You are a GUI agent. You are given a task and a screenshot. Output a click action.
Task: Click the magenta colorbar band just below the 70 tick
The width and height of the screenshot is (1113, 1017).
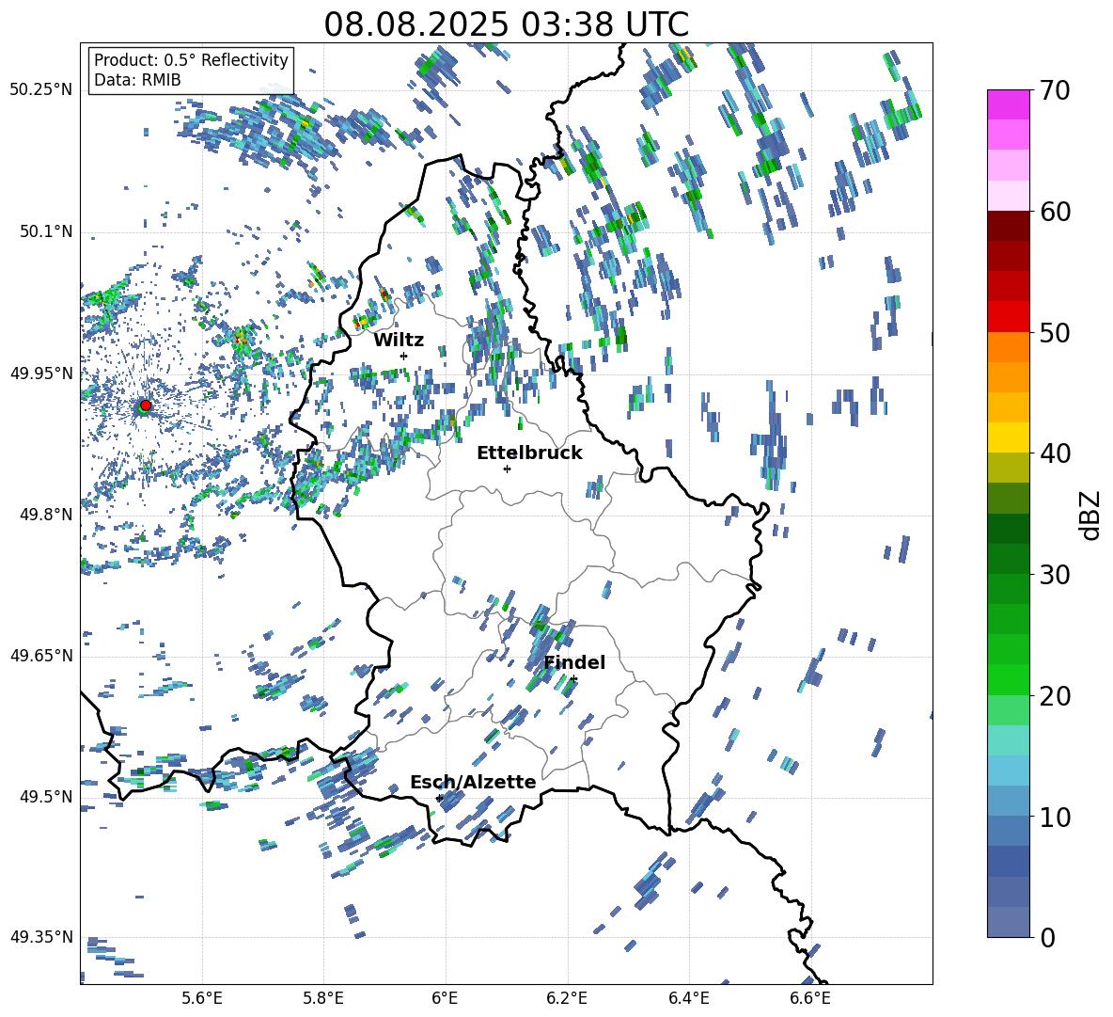pos(1008,105)
